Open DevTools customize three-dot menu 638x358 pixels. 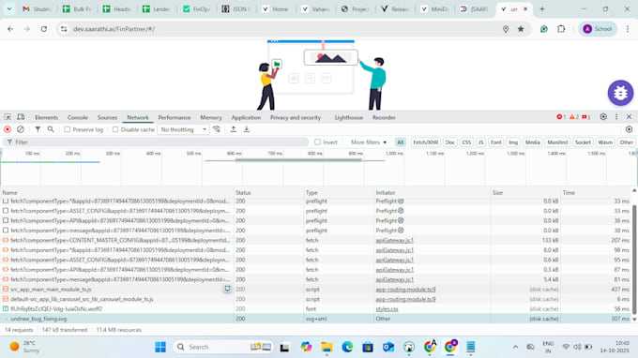click(616, 117)
